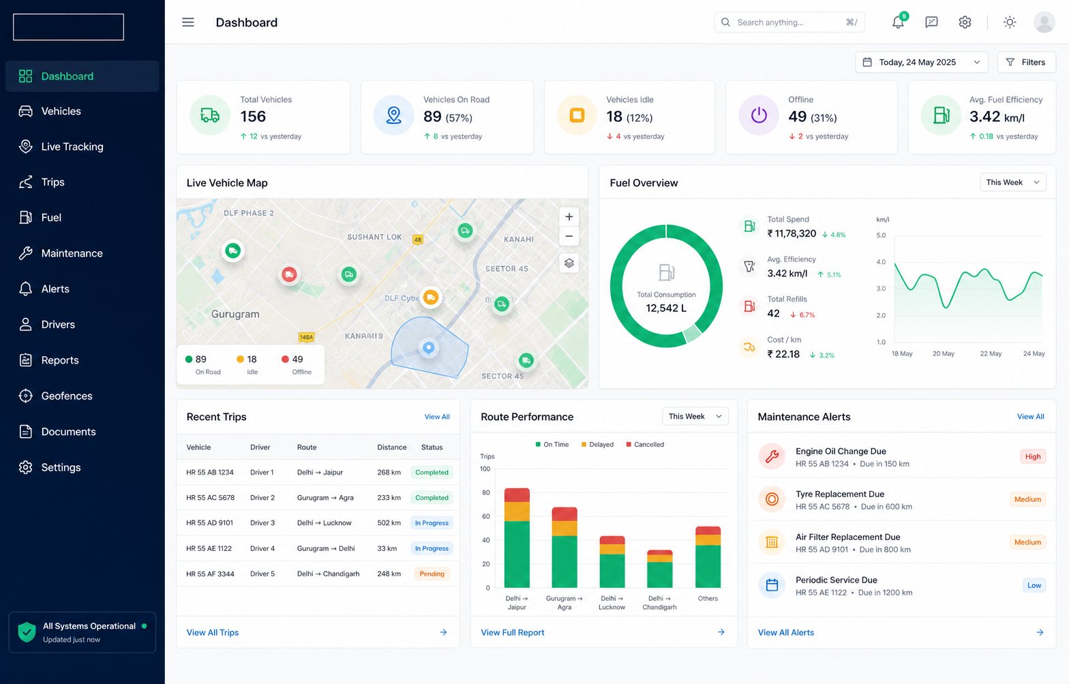Open Maintenance in sidebar
Screen dimensions: 1069x684
click(82, 253)
